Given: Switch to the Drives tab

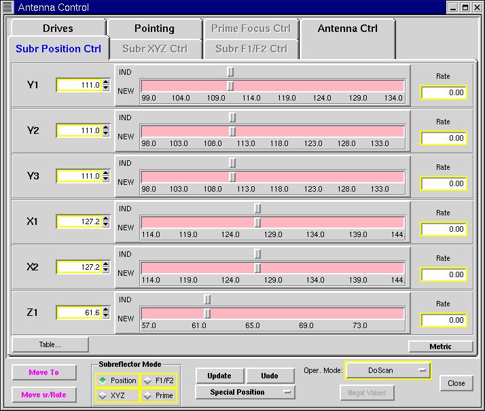Looking at the screenshot, I should coord(58,28).
